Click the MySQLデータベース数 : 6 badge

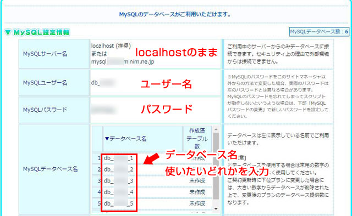click(x=319, y=32)
